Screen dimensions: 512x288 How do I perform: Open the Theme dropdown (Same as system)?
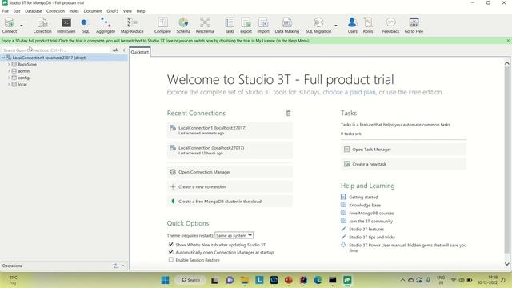tap(234, 235)
